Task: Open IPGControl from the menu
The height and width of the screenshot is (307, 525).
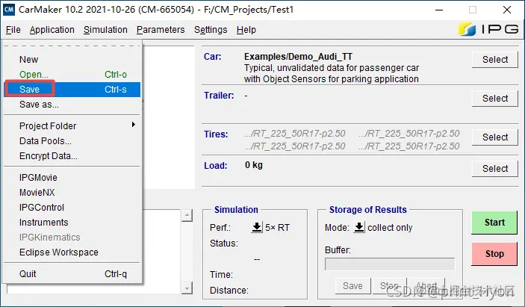Action: 72,207
